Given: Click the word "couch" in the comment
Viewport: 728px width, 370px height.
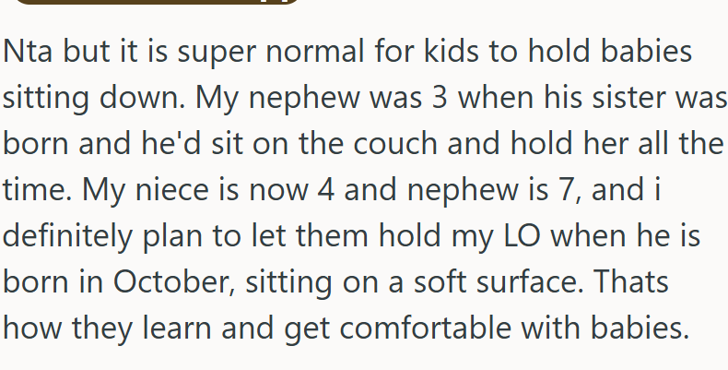Looking at the screenshot, I should tap(395, 143).
